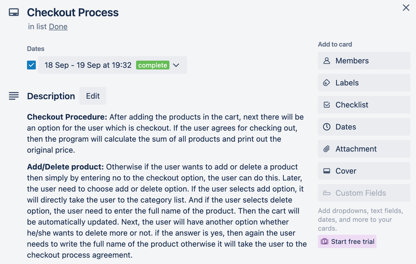The height and width of the screenshot is (264, 416).
Task: Click the Members person icon
Action: 327,61
